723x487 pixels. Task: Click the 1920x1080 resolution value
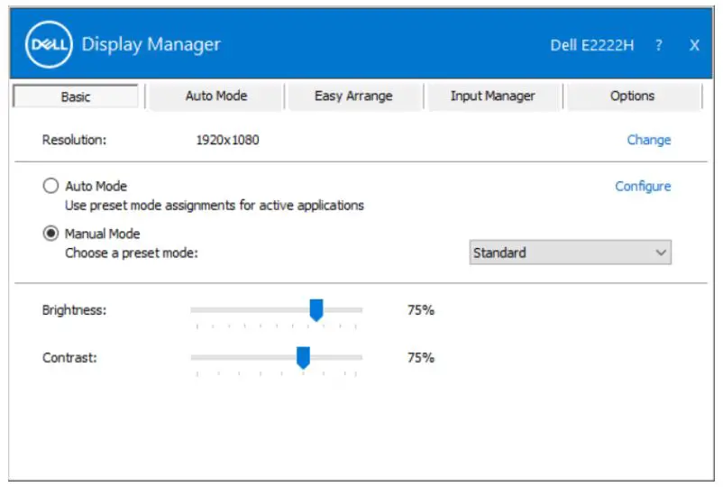[227, 140]
